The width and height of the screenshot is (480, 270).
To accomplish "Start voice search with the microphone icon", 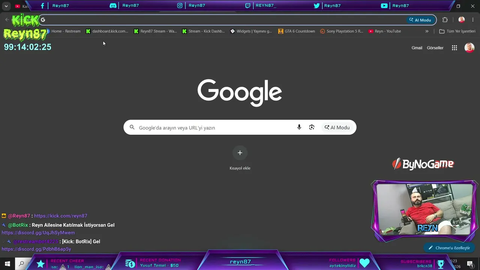I will tap(299, 127).
